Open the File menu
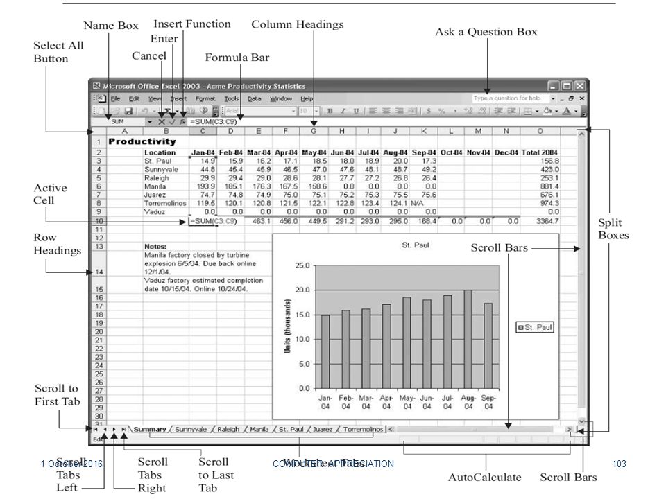This screenshot has width=666, height=499. (x=116, y=99)
